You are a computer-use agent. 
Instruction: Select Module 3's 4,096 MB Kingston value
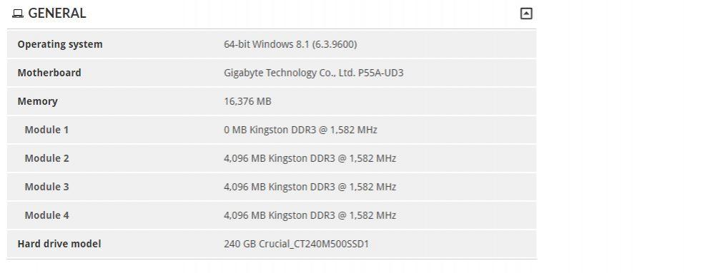click(310, 187)
